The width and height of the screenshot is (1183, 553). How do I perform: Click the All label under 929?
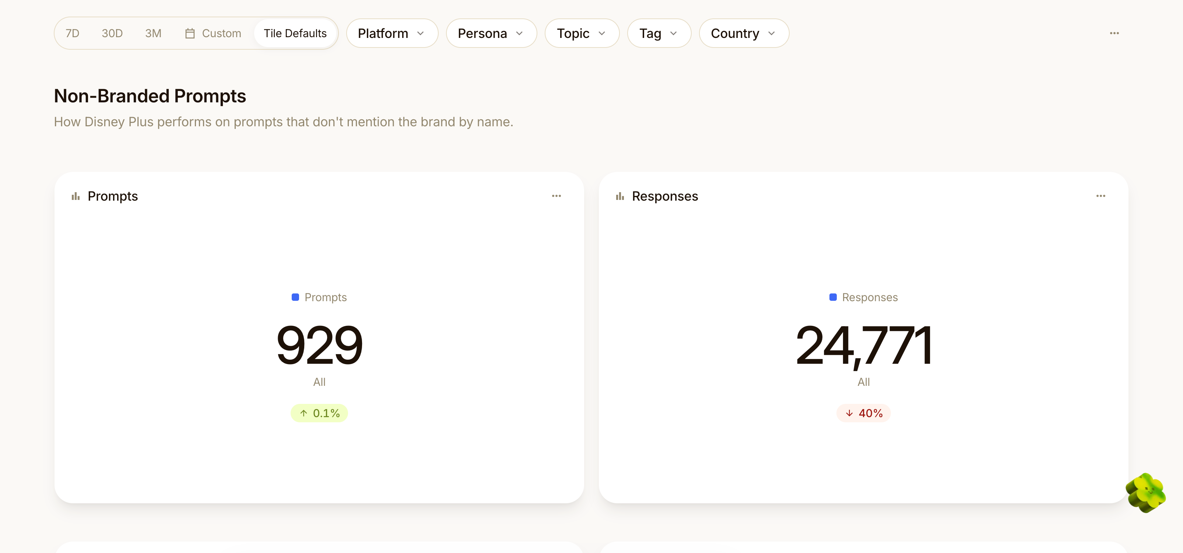coord(319,382)
